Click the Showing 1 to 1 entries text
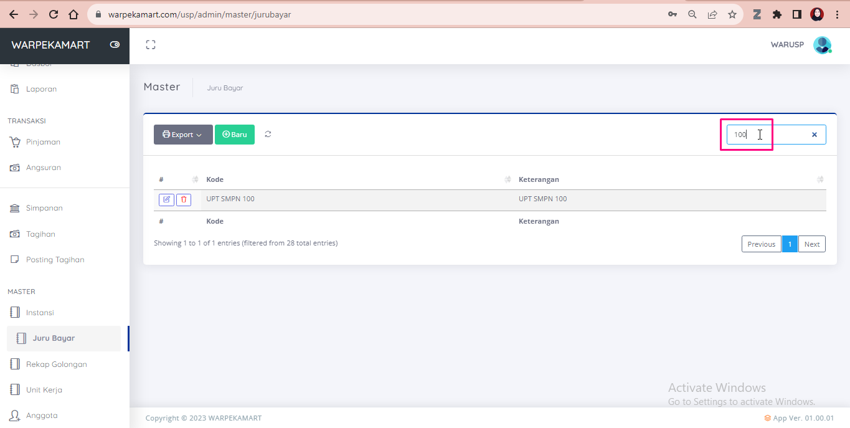Viewport: 850px width, 428px height. 245,243
